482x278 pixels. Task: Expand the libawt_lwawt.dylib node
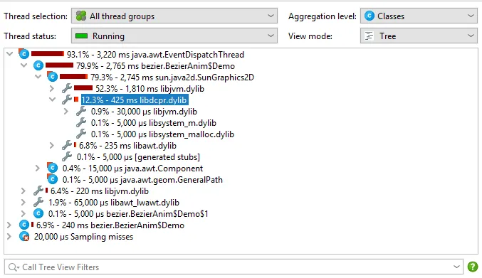coord(23,202)
